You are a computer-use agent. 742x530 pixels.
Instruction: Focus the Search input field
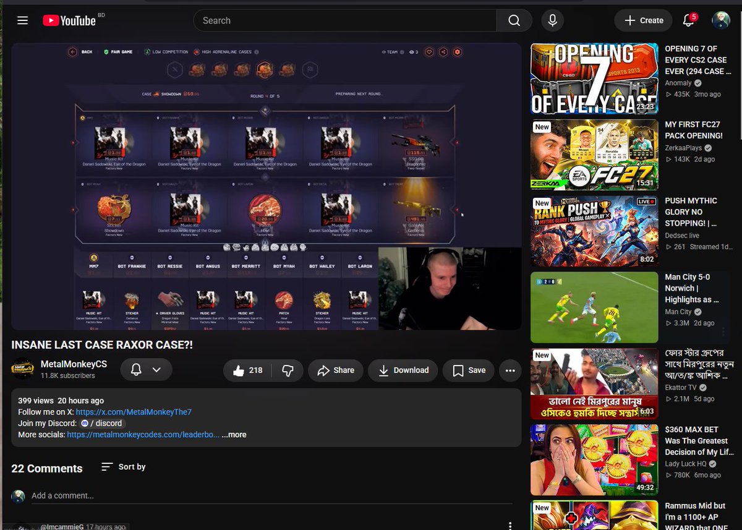coord(345,20)
